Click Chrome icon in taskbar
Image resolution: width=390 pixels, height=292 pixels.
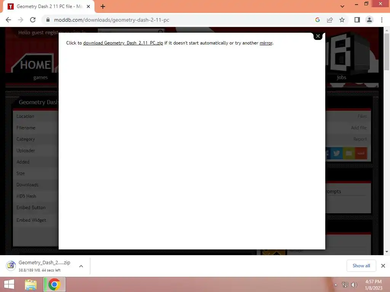pos(54,284)
